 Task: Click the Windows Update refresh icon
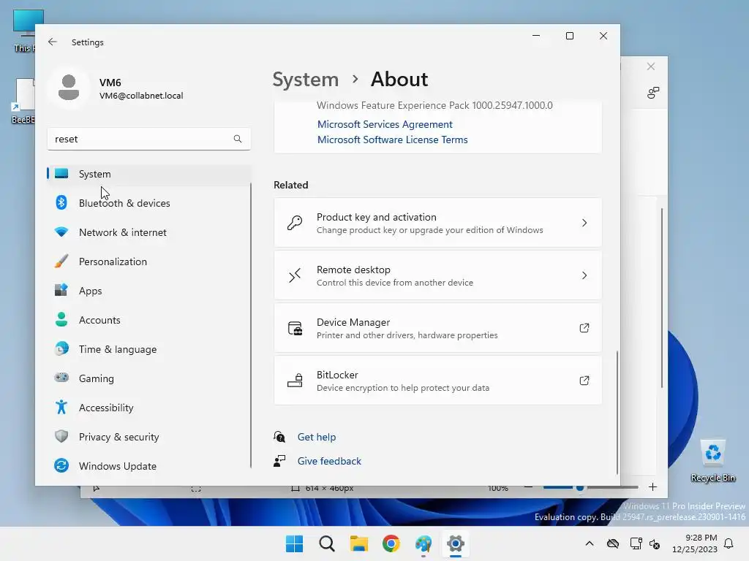tap(61, 465)
